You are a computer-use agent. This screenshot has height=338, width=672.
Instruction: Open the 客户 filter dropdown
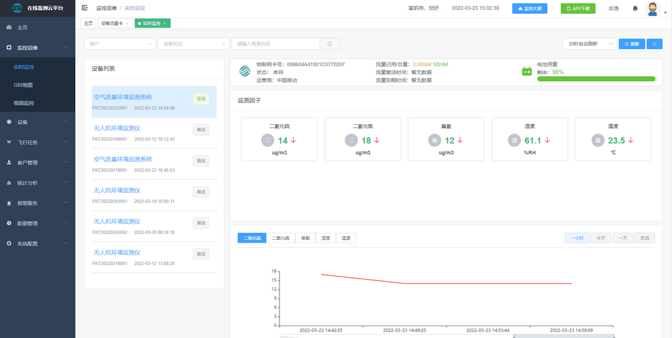[x=120, y=44]
